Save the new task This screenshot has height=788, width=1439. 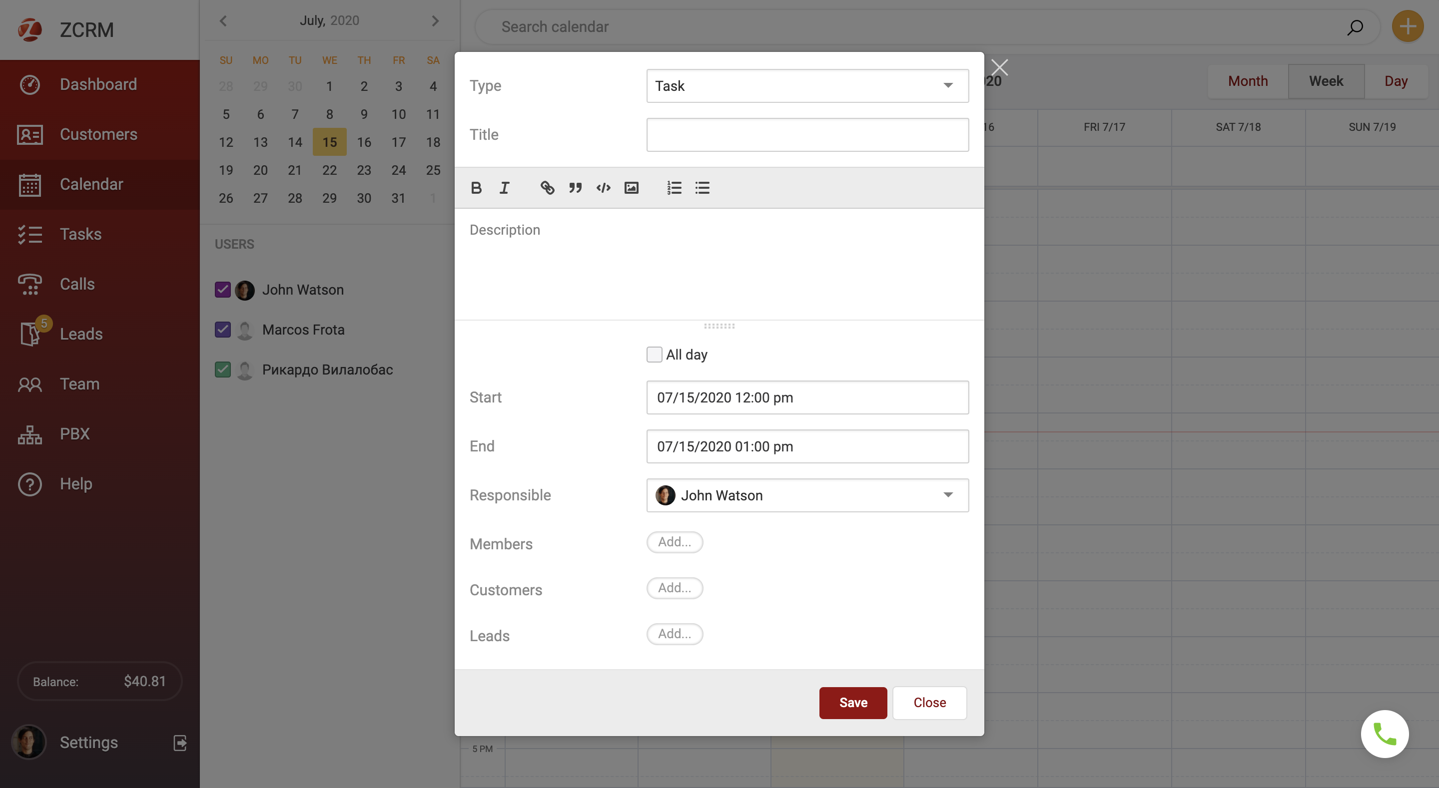click(852, 703)
